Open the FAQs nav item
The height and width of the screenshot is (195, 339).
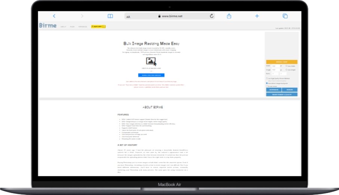[x=72, y=27]
